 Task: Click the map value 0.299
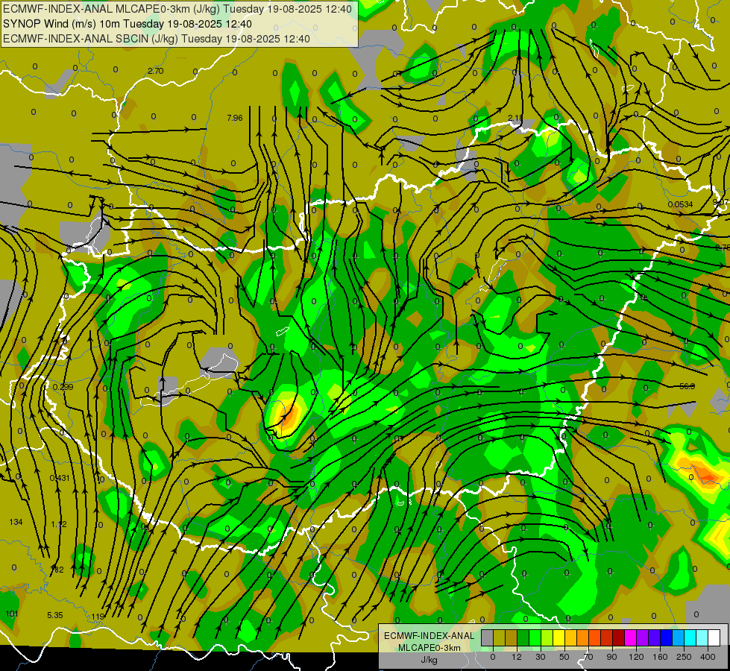tap(63, 387)
